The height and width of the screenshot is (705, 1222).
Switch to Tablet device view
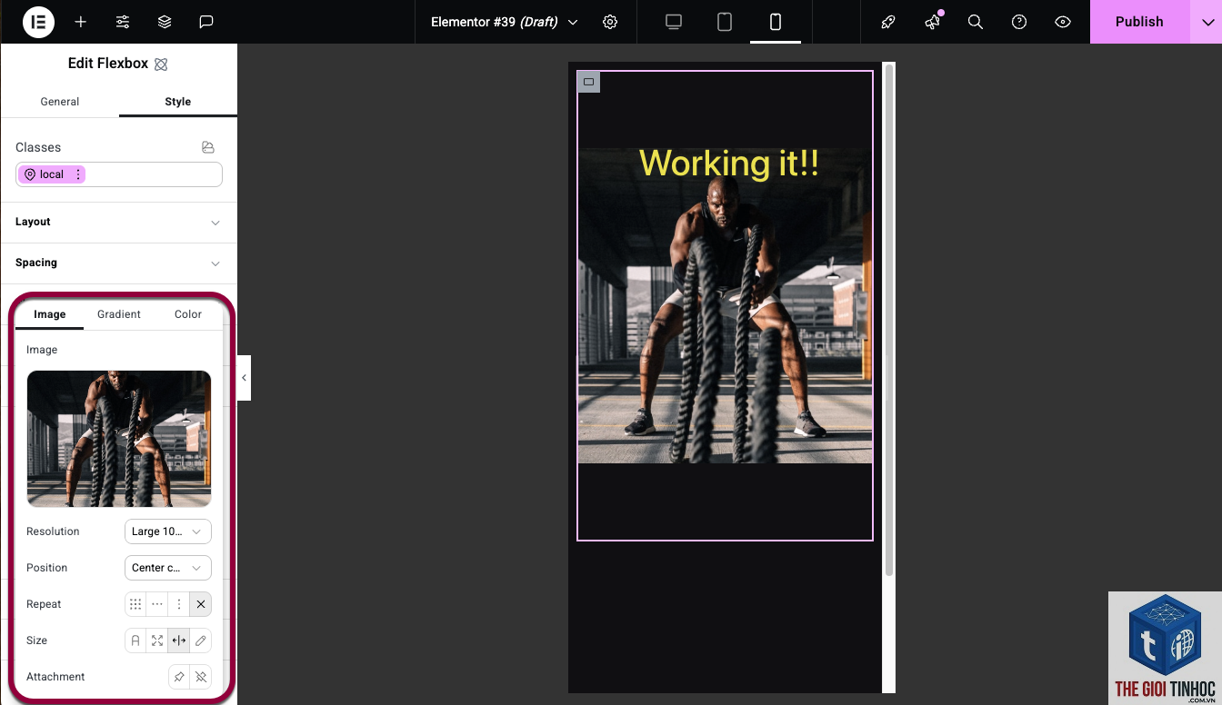coord(725,22)
